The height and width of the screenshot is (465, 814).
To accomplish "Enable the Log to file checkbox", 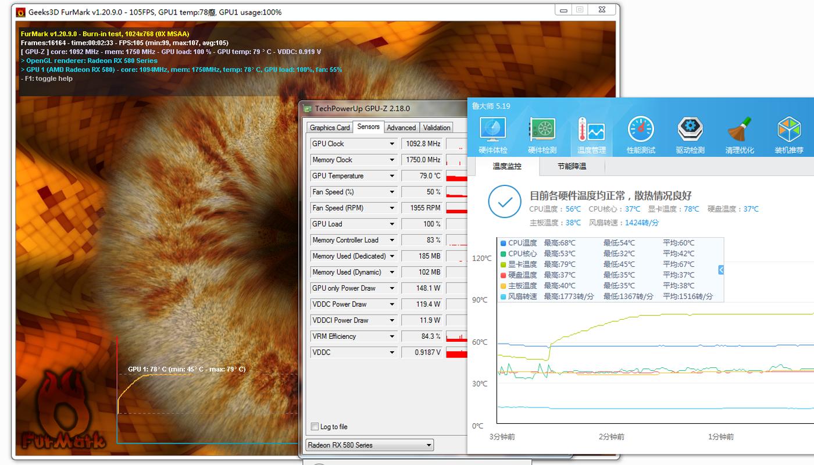I will point(315,427).
